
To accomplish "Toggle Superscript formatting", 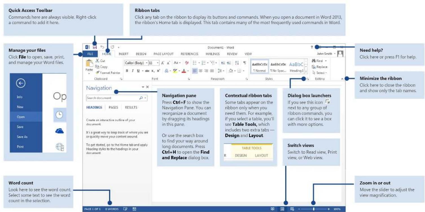I will click(x=159, y=71).
